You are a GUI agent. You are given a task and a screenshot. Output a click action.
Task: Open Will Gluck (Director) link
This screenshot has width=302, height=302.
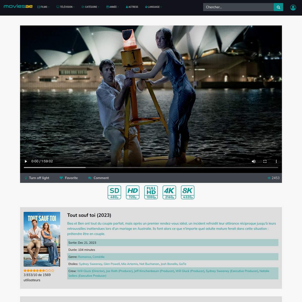tap(91, 271)
